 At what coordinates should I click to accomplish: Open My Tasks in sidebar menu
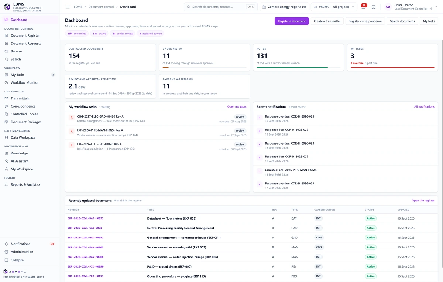pos(30,75)
